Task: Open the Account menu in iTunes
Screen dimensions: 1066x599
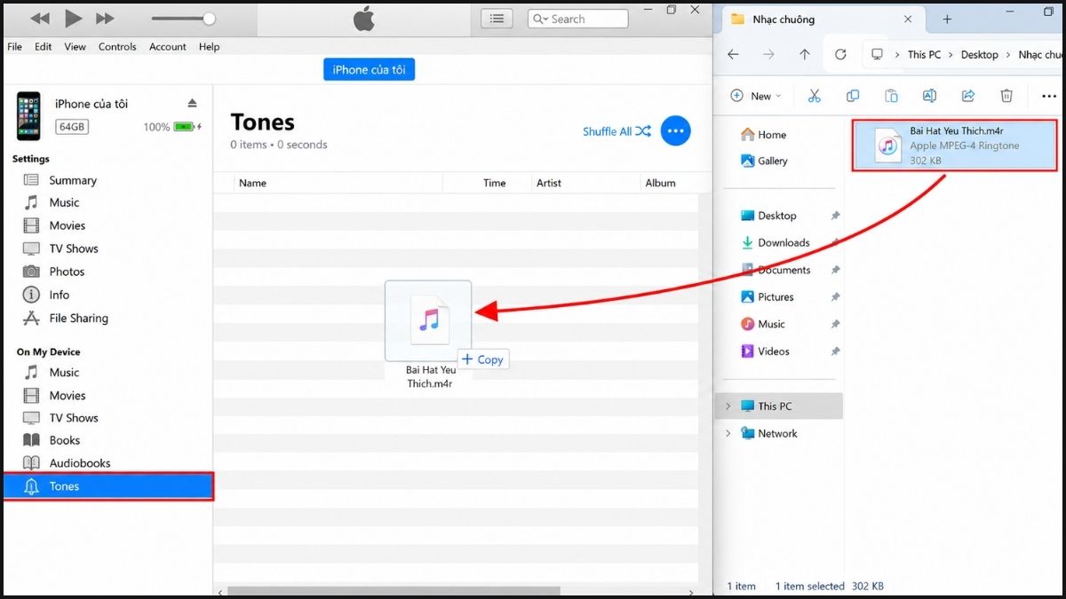Action: [168, 47]
